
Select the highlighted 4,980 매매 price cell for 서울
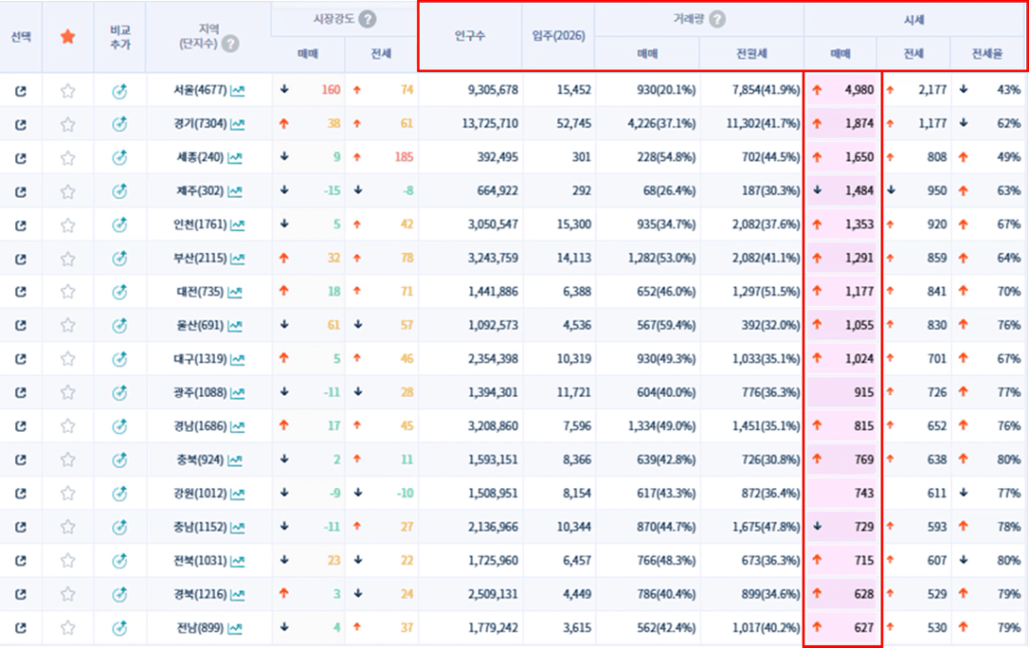(842, 91)
